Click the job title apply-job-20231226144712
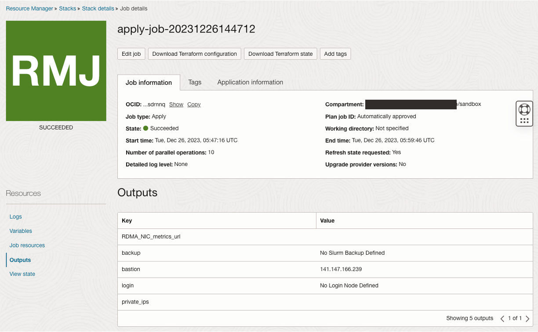 tap(186, 29)
